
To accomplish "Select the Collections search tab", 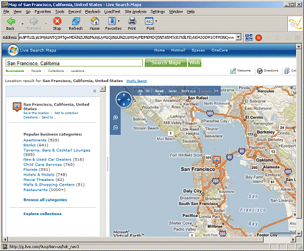I will (x=56, y=71).
